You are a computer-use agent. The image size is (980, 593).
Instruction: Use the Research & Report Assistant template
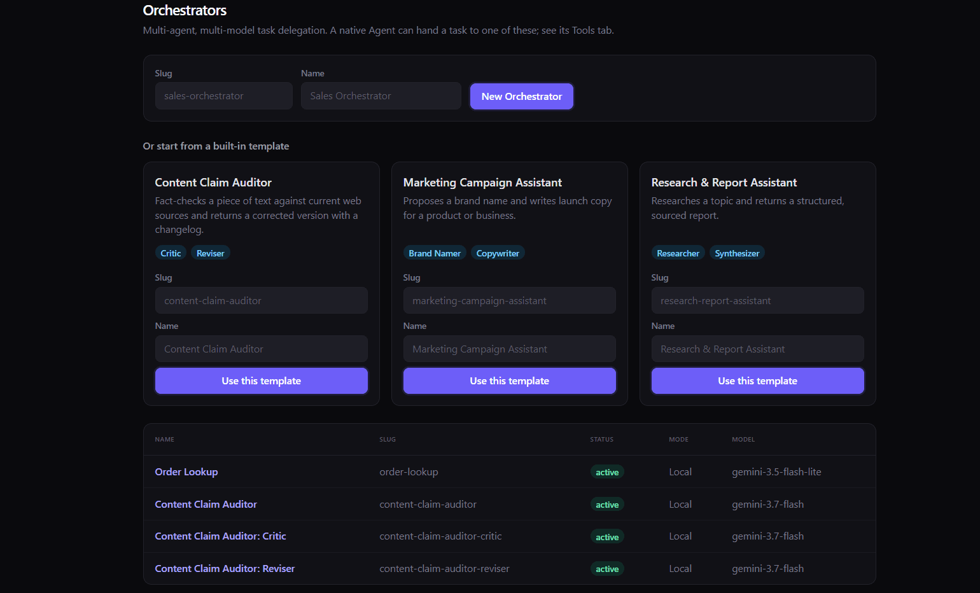tap(758, 380)
